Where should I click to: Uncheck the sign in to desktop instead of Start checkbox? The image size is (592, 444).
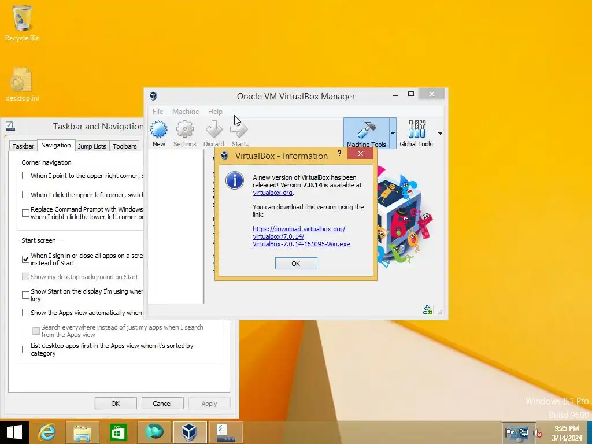(x=25, y=259)
